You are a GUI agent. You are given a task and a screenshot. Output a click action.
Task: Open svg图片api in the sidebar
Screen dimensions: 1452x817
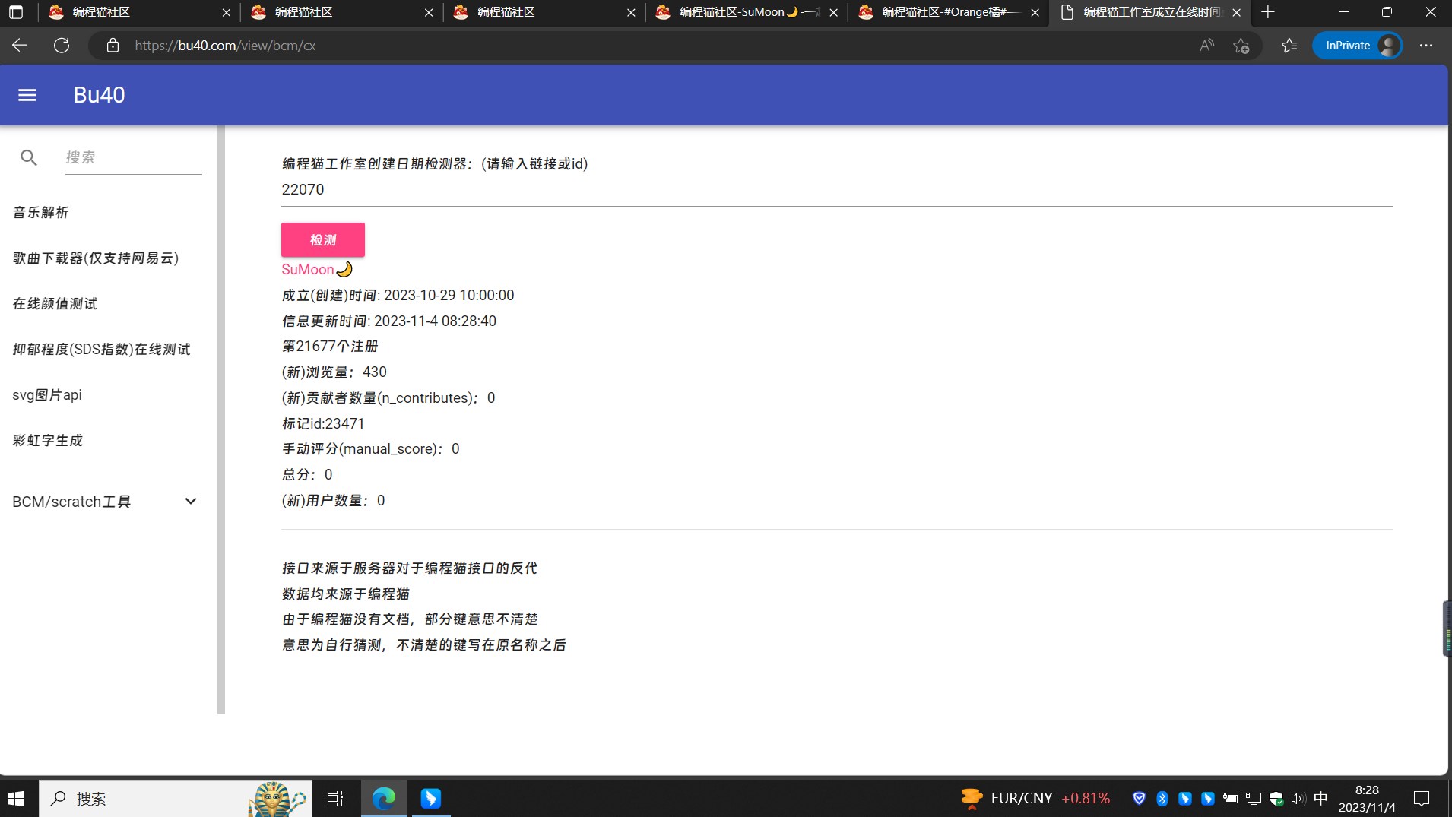tap(47, 395)
